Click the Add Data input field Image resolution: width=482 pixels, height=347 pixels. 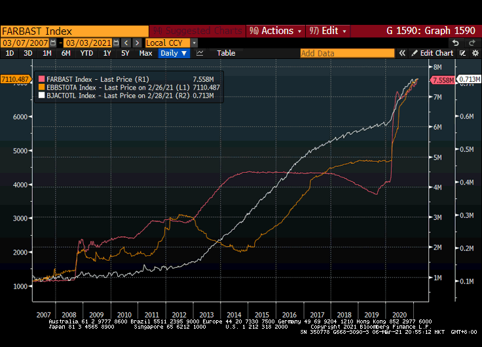[x=347, y=53]
